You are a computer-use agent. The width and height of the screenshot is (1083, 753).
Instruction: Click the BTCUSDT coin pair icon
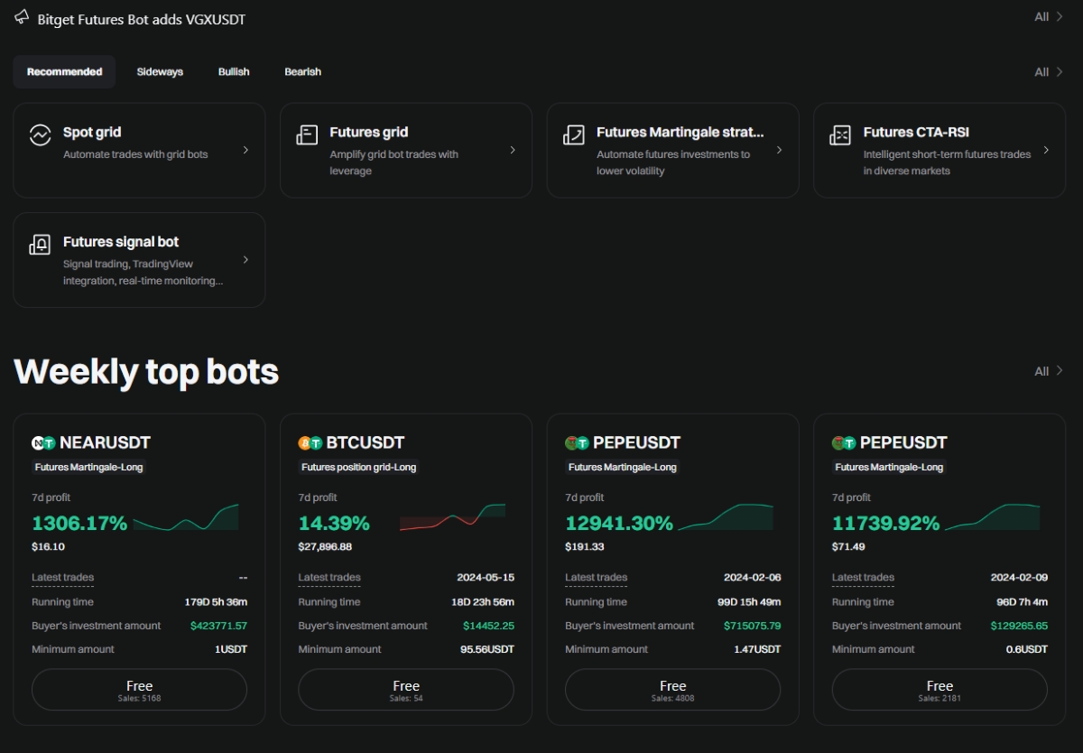tap(310, 443)
